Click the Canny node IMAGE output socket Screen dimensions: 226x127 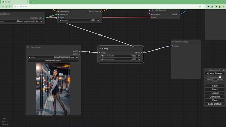142,53
